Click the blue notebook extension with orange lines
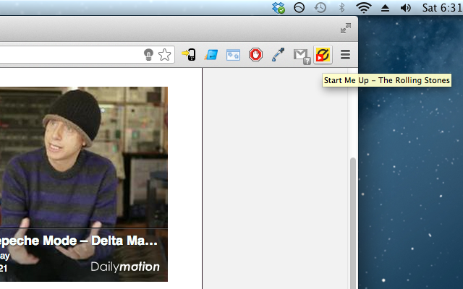The image size is (463, 289). pyautogui.click(x=211, y=55)
